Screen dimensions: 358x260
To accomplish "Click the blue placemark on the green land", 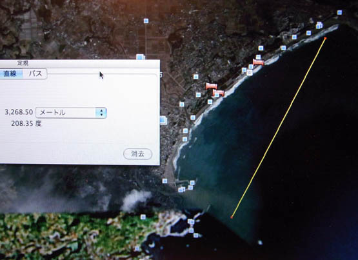I will 143,217.
